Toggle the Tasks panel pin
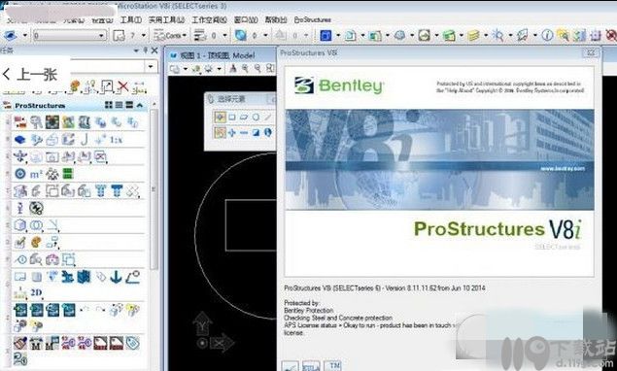617x371 pixels. [145, 51]
